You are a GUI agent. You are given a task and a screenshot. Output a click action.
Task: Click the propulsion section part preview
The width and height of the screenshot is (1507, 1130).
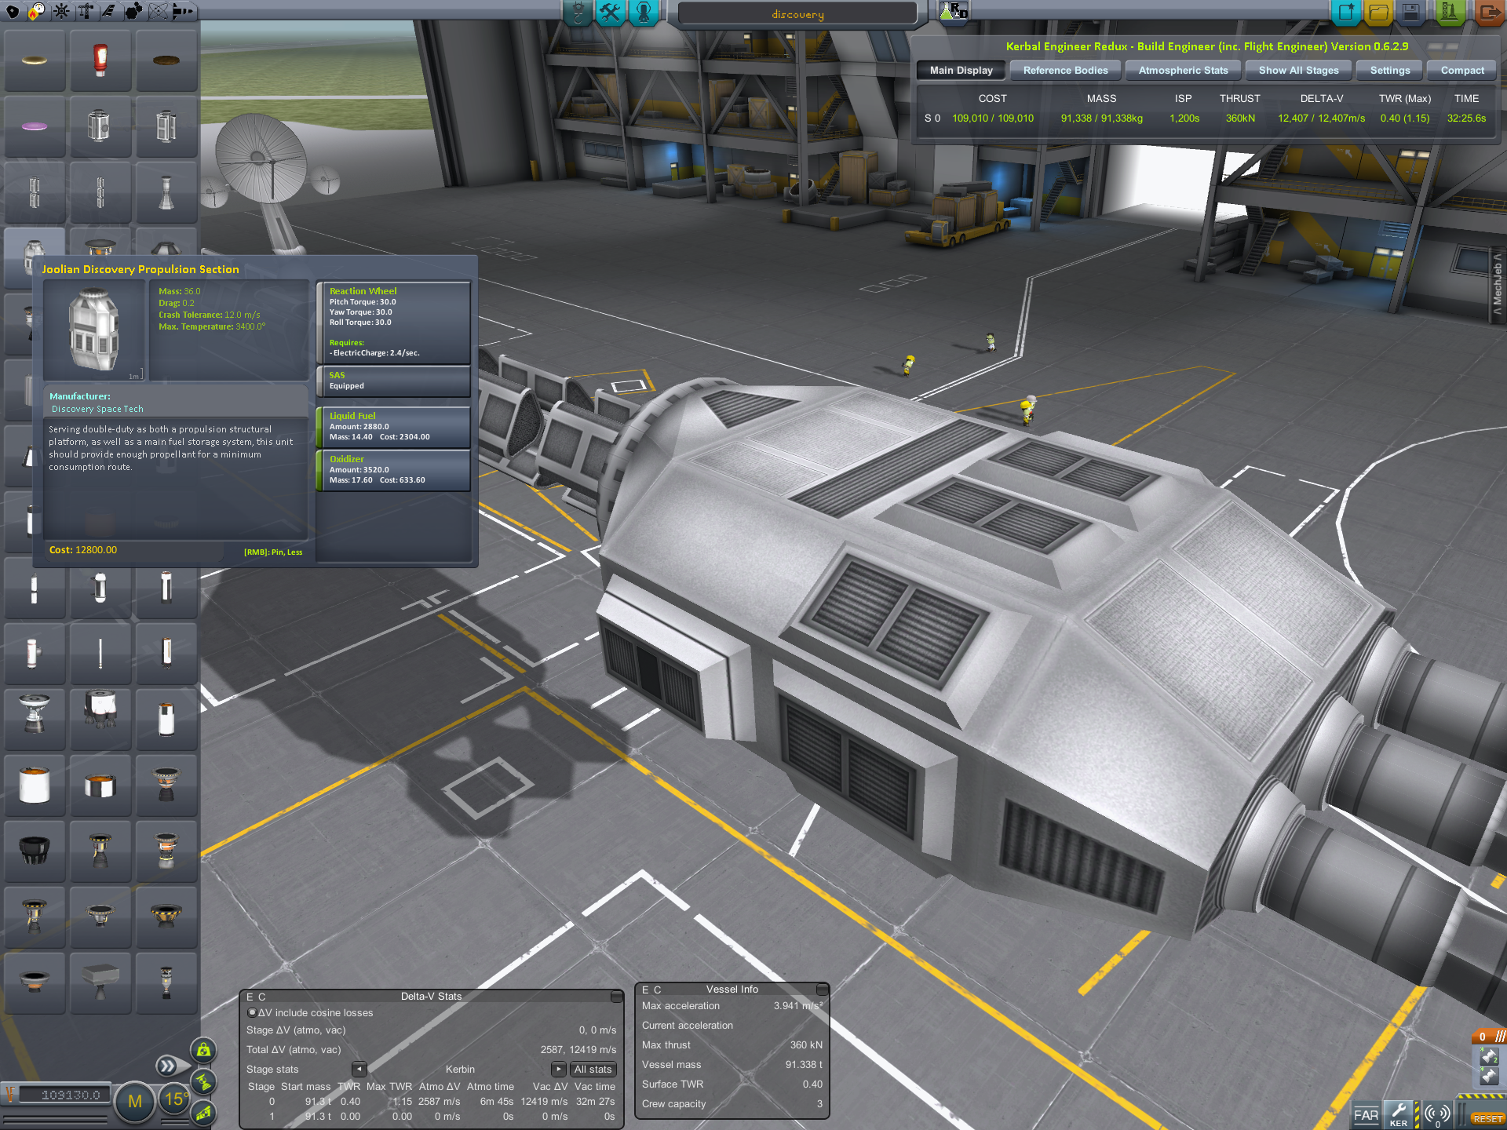pyautogui.click(x=94, y=330)
